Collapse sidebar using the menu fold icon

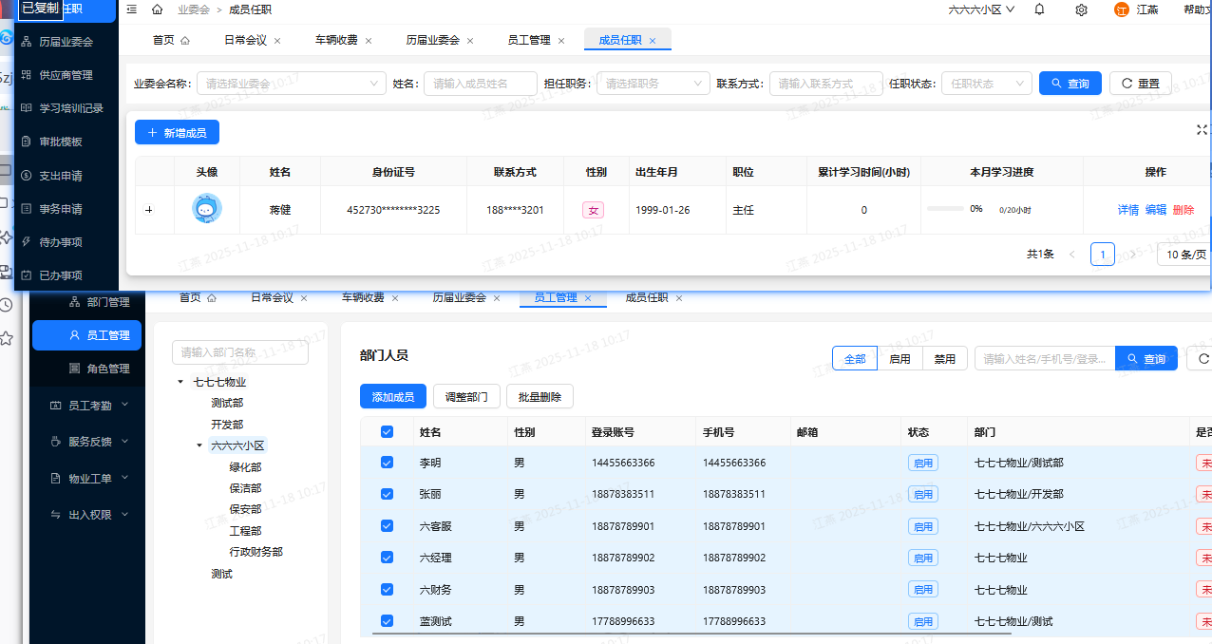coord(131,9)
